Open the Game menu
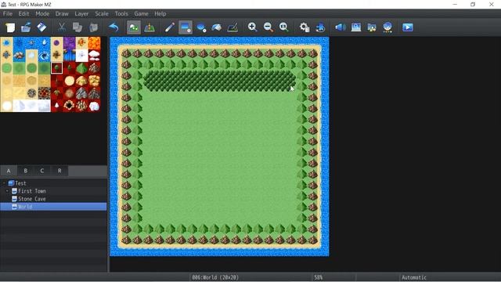Viewport: 501px width, 282px height. click(141, 14)
